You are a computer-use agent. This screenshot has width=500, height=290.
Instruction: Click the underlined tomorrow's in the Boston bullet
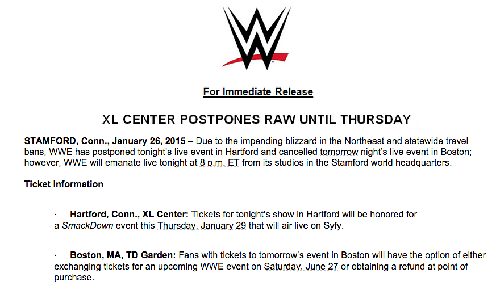point(281,255)
